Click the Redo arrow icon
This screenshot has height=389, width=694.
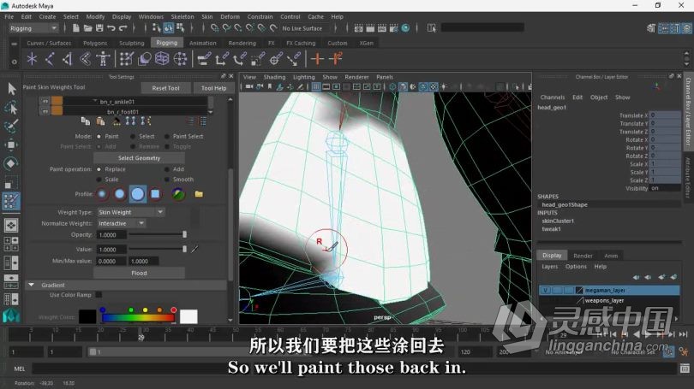123,28
